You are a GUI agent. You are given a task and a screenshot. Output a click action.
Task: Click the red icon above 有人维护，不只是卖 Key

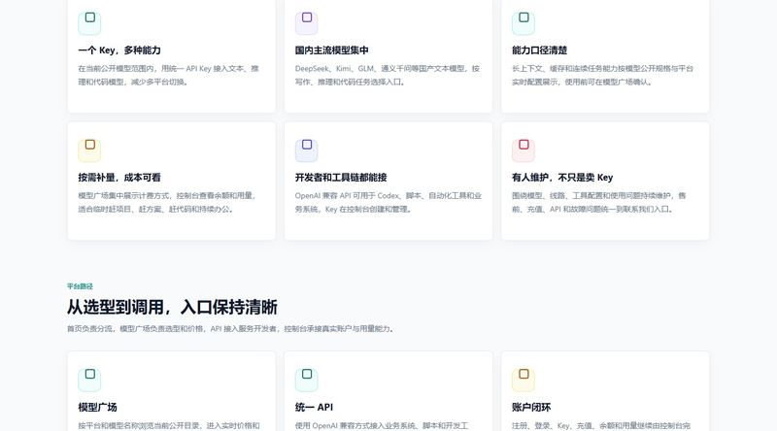click(524, 150)
